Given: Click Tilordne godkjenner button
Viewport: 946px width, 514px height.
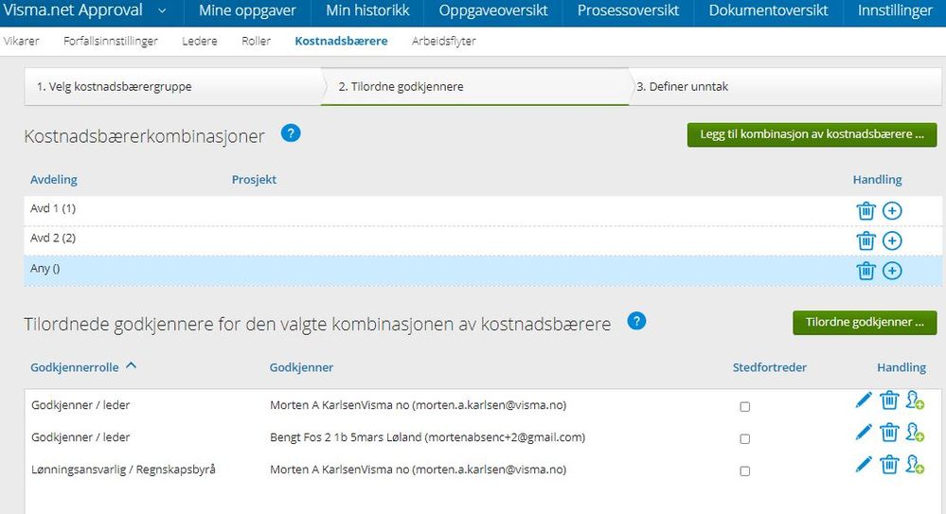Looking at the screenshot, I should pyautogui.click(x=865, y=322).
